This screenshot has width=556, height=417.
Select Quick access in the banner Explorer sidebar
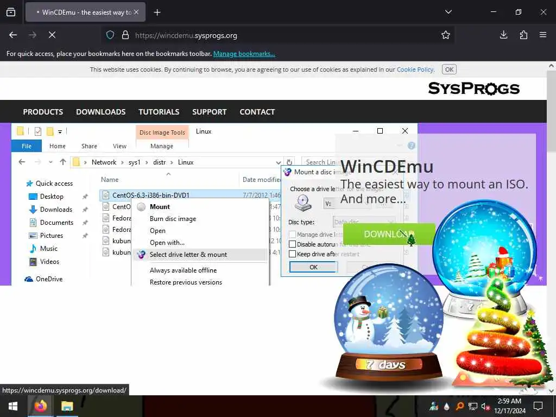pyautogui.click(x=49, y=184)
